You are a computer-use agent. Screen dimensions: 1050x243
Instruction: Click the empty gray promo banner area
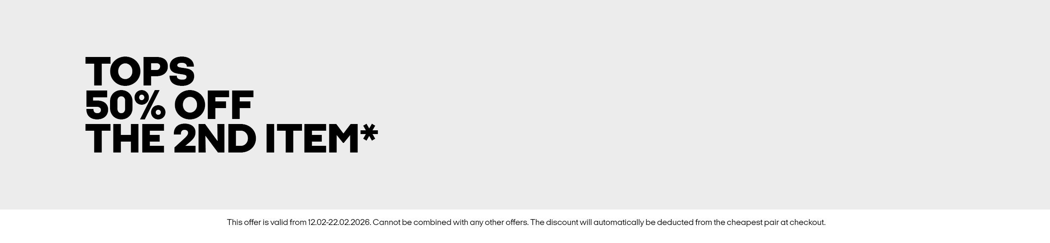coord(672,105)
